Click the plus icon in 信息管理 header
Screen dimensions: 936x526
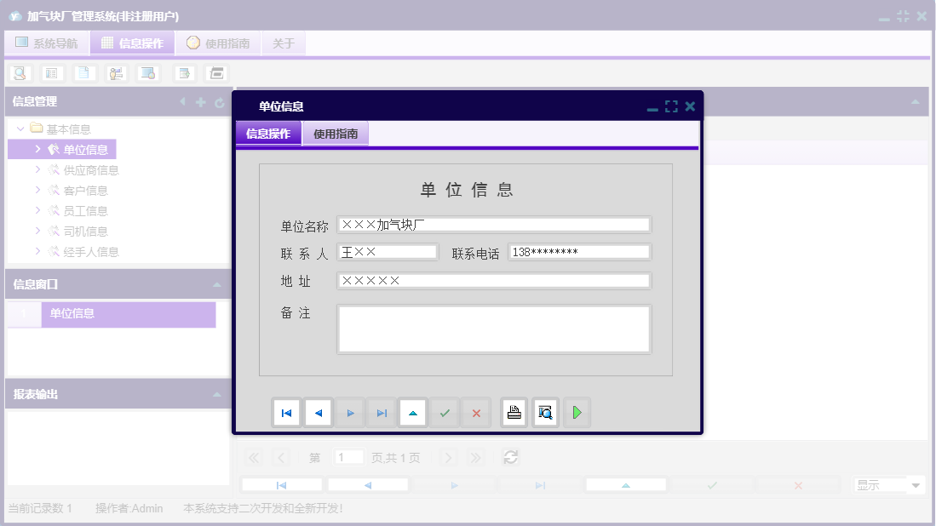tap(201, 102)
